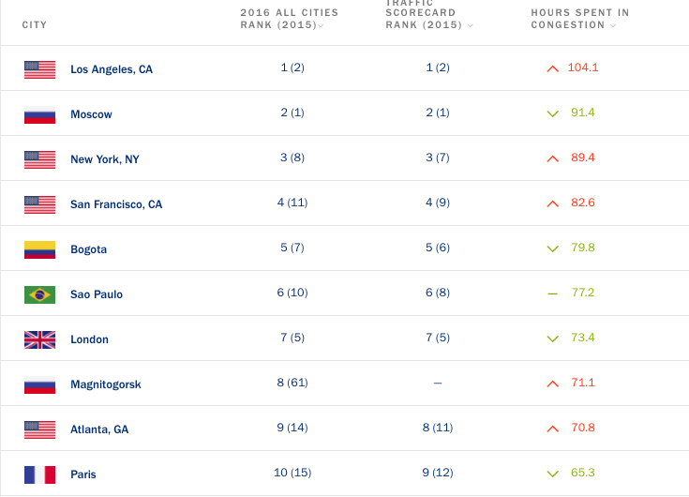Sort by Hours Spent in Congestion
Viewport: 689px width, 497px height.
(x=579, y=19)
